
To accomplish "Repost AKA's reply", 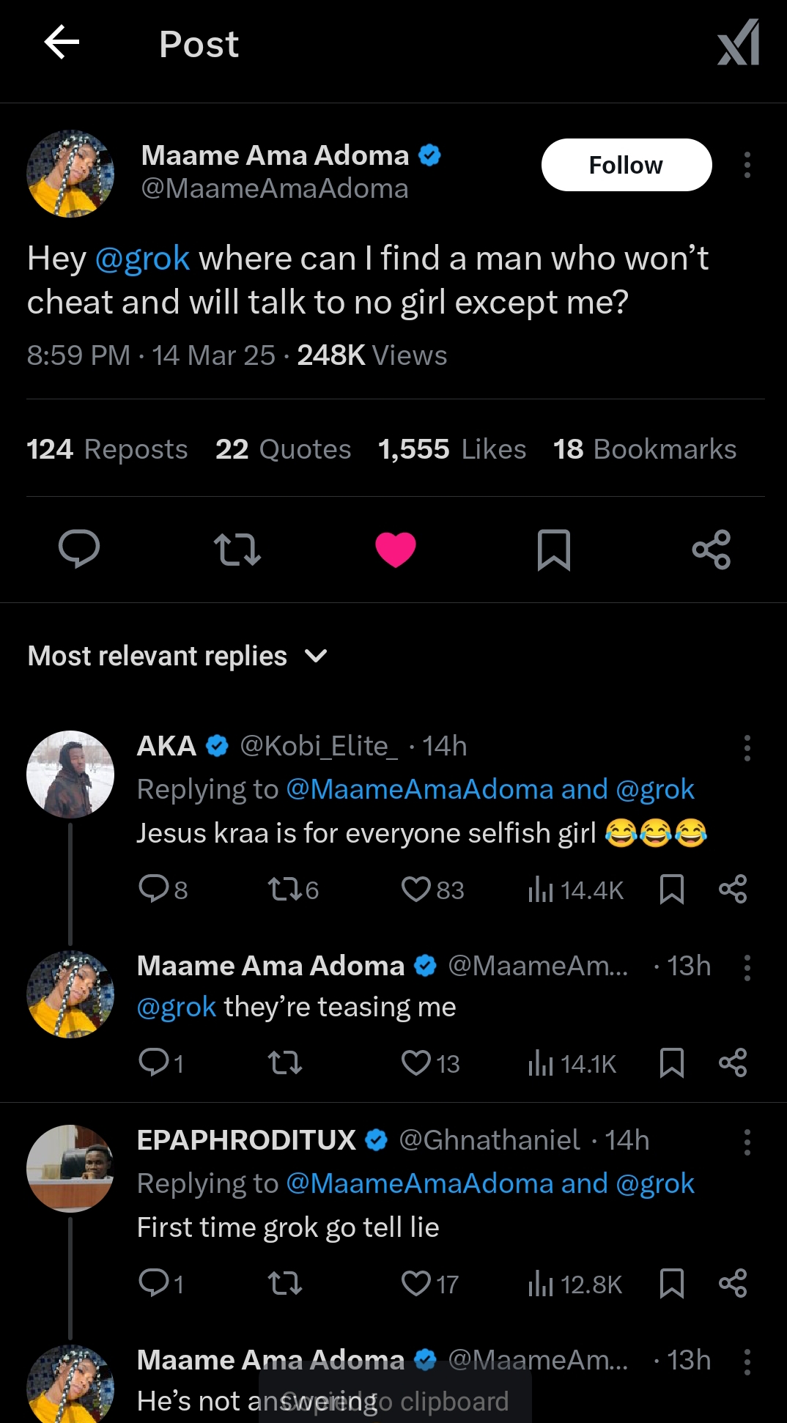I will tap(292, 890).
